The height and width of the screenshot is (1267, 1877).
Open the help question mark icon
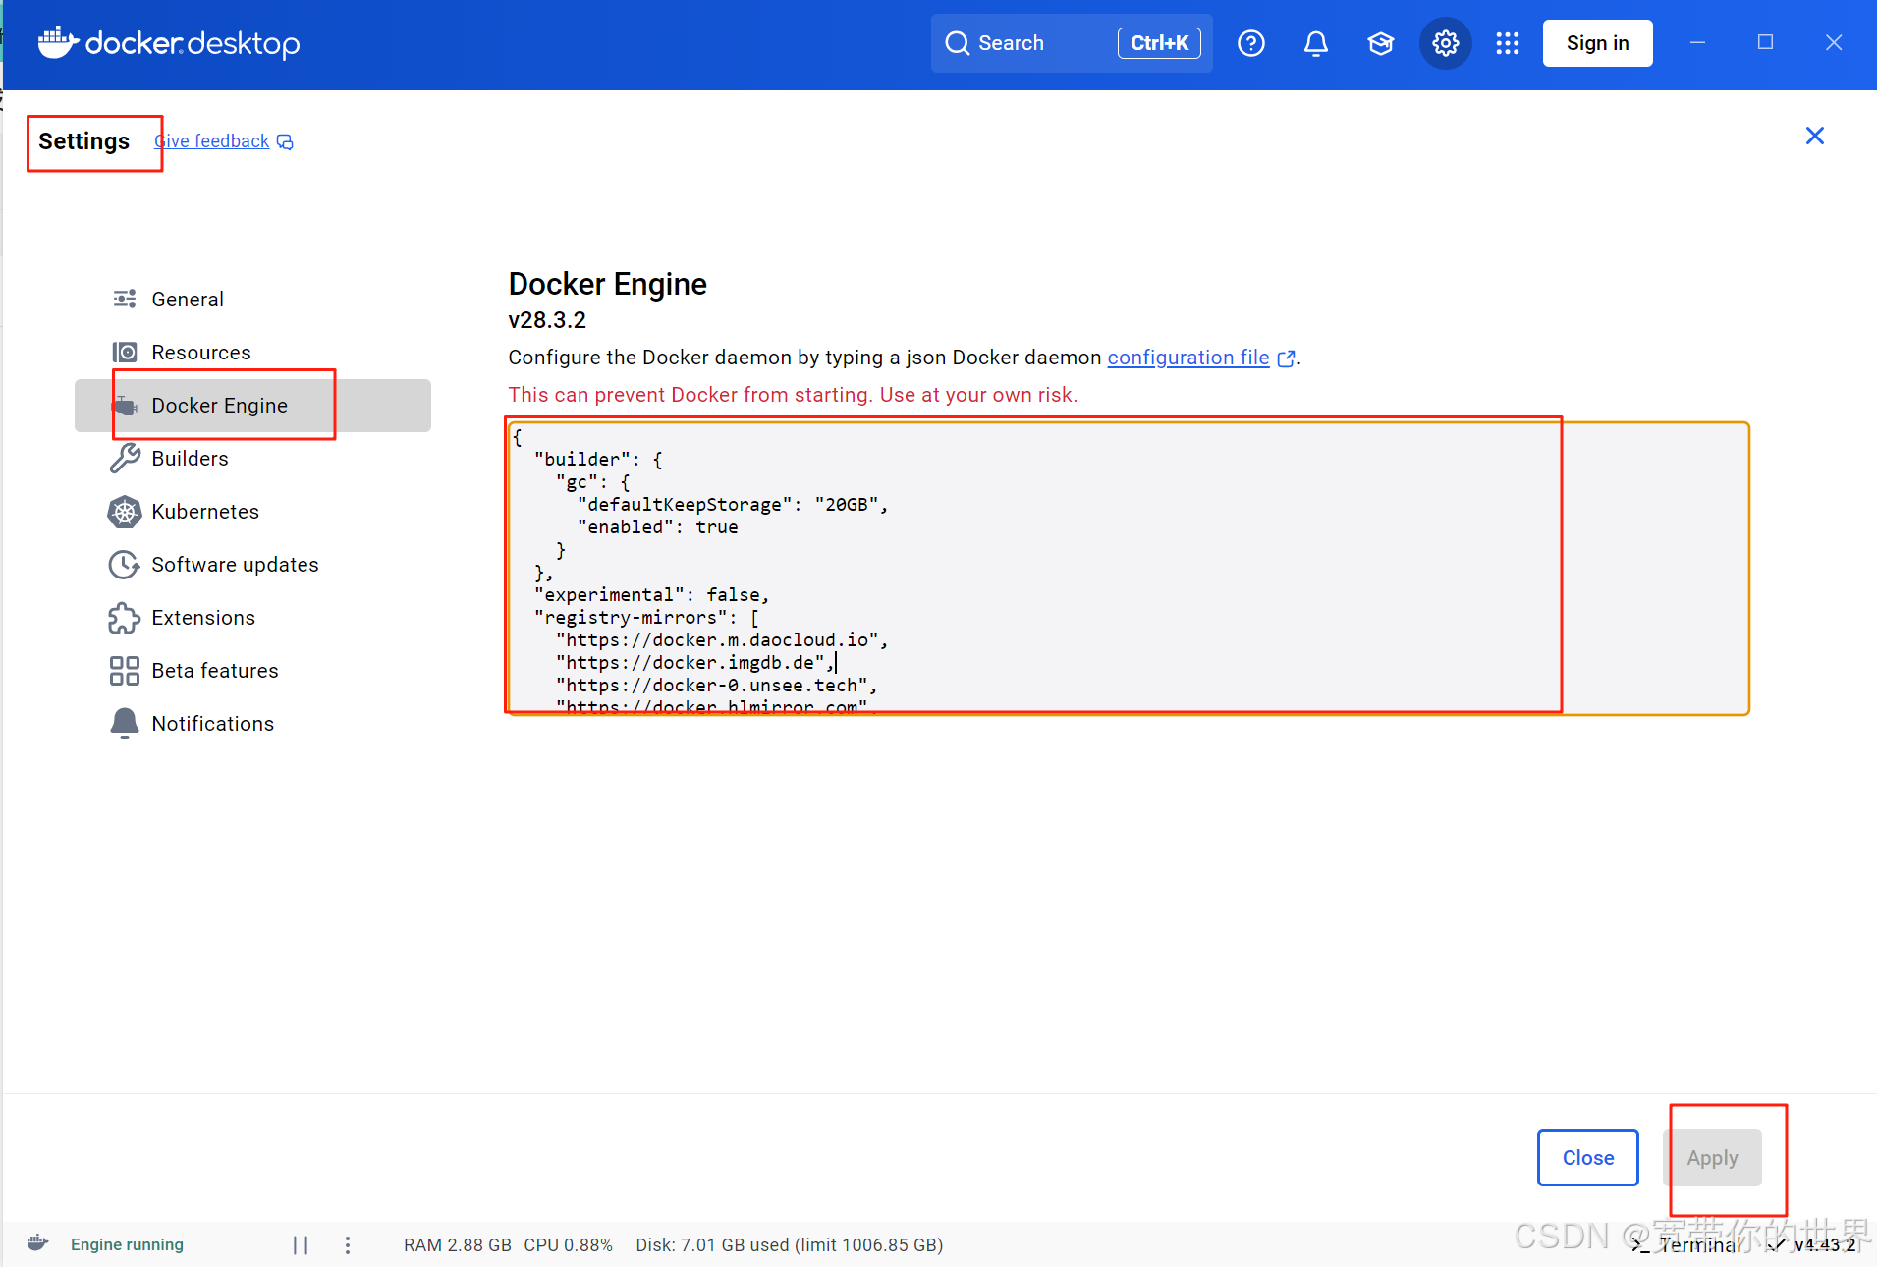click(1250, 43)
